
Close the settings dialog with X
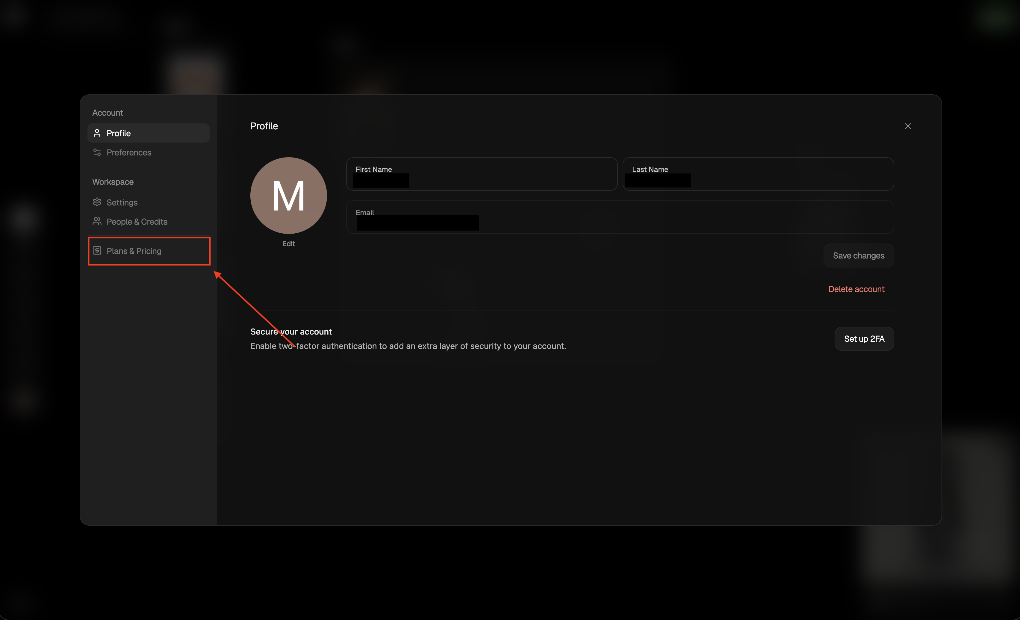(907, 126)
